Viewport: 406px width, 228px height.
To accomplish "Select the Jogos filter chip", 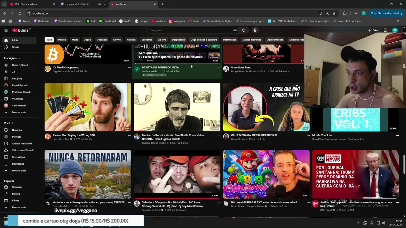I will pos(88,40).
